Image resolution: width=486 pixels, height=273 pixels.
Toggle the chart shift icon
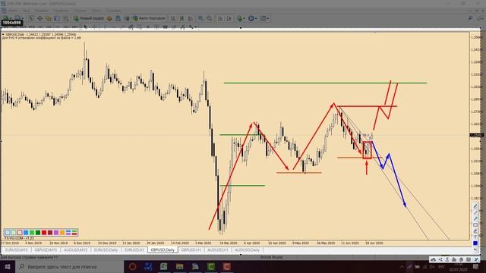[x=229, y=18]
